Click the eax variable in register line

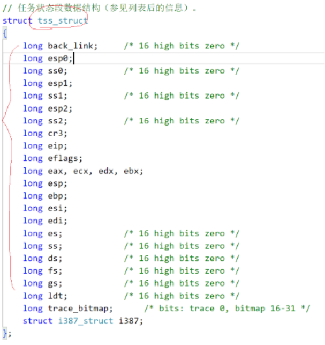coord(56,171)
